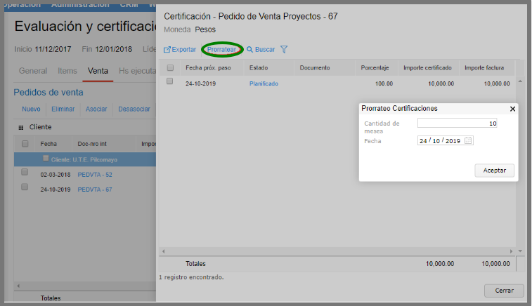Switch to the Hs ejecuta tab
Image resolution: width=532 pixels, height=306 pixels.
pyautogui.click(x=137, y=71)
